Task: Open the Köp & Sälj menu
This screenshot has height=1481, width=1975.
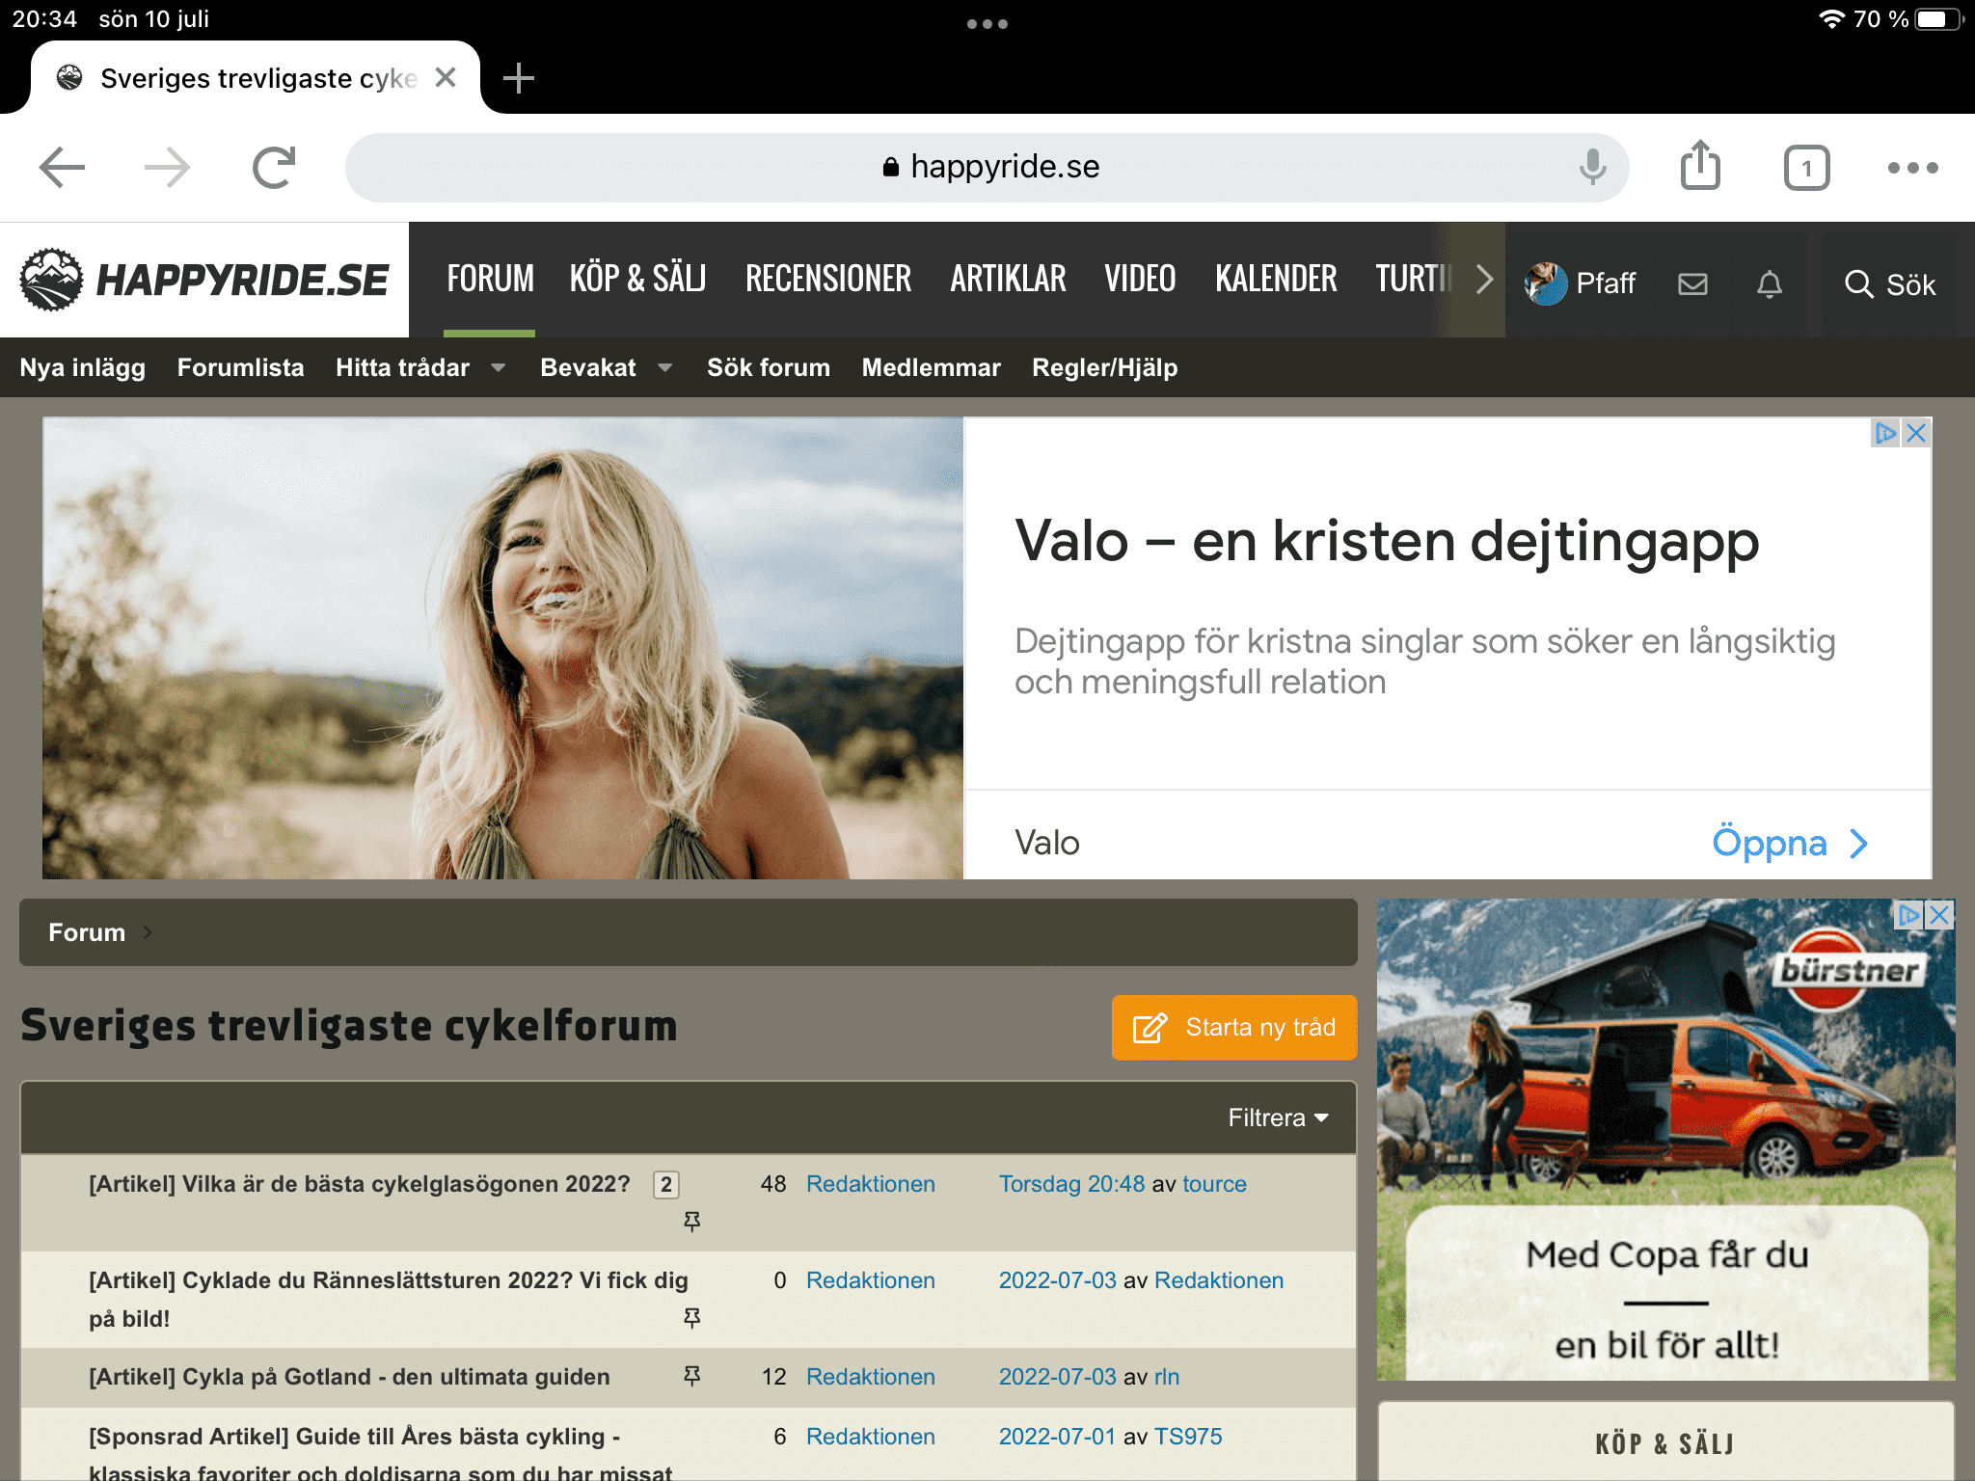Action: coord(637,279)
